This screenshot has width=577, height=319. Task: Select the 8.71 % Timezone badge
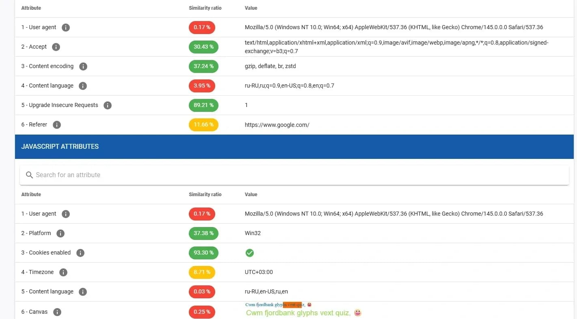tap(202, 272)
